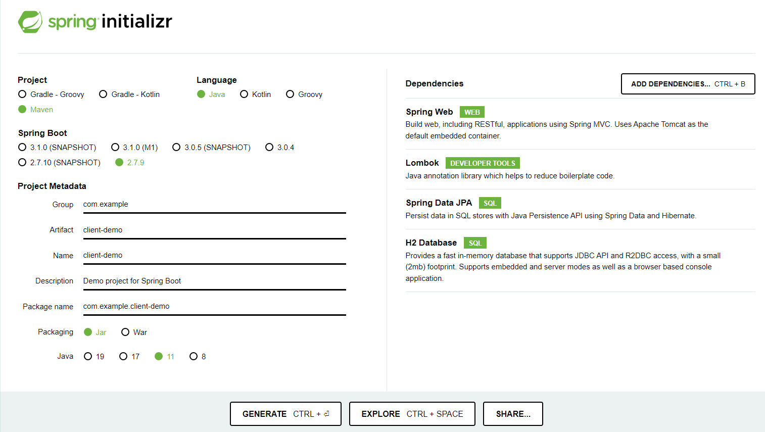Click the H2 Database dependency title
The image size is (765, 432).
point(431,243)
